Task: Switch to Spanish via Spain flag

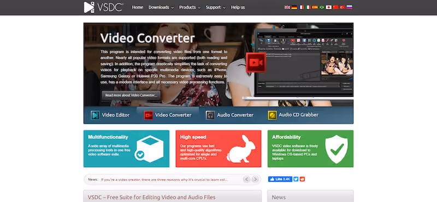Action: click(315, 7)
